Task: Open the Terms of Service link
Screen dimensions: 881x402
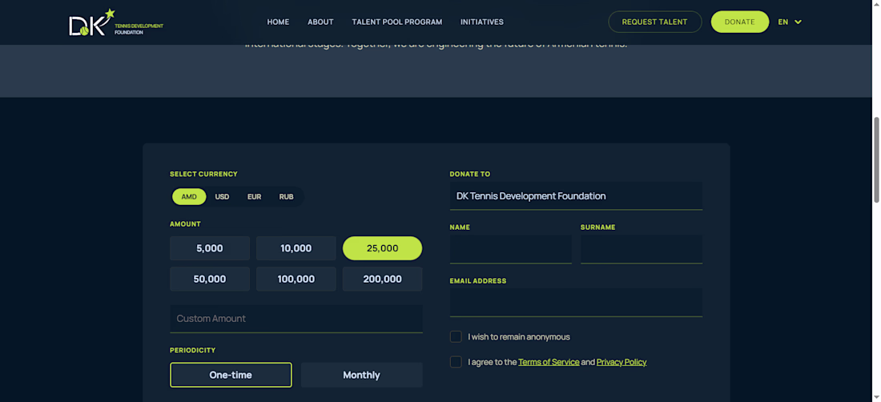Action: 549,362
